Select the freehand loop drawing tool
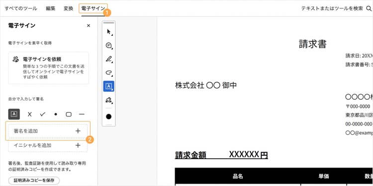The width and height of the screenshot is (373, 186). (109, 72)
